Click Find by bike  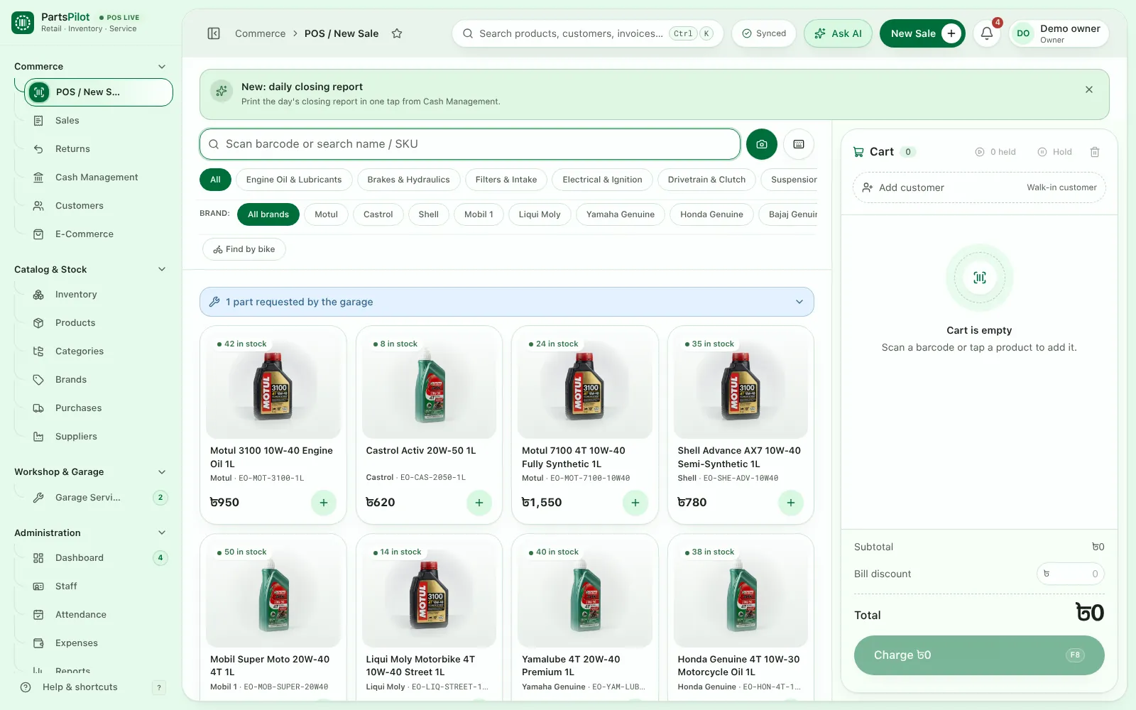244,249
